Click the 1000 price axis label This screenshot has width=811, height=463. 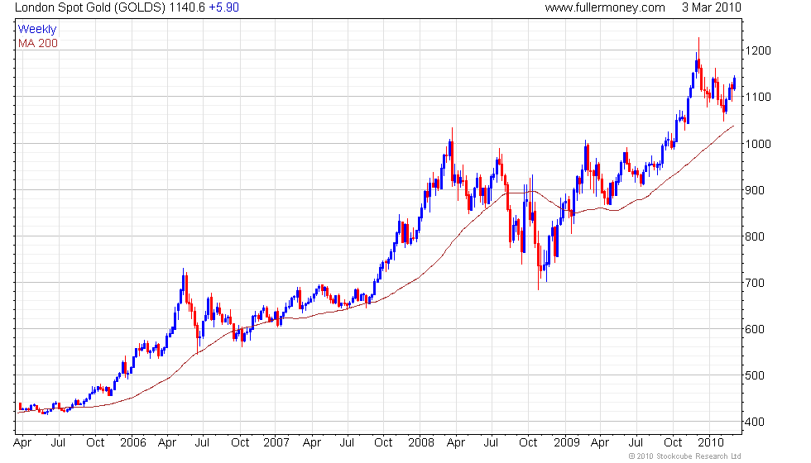click(758, 144)
